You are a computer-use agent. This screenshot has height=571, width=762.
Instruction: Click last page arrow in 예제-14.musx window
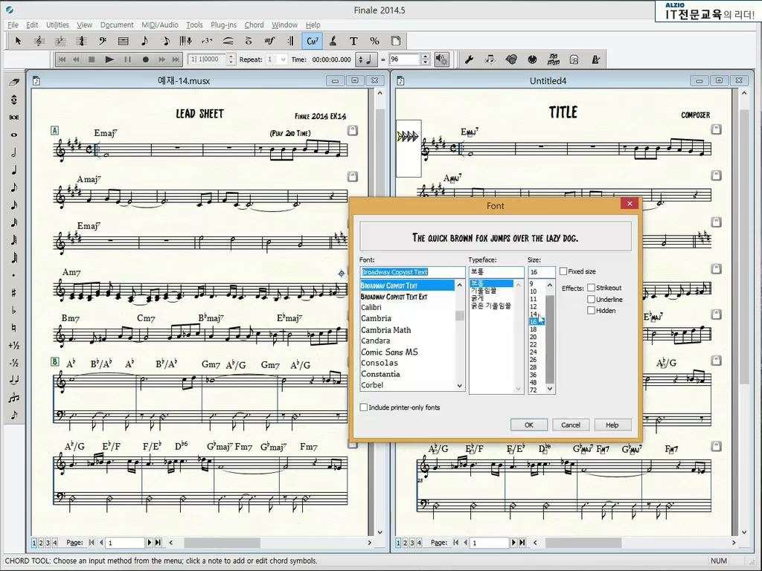158,542
